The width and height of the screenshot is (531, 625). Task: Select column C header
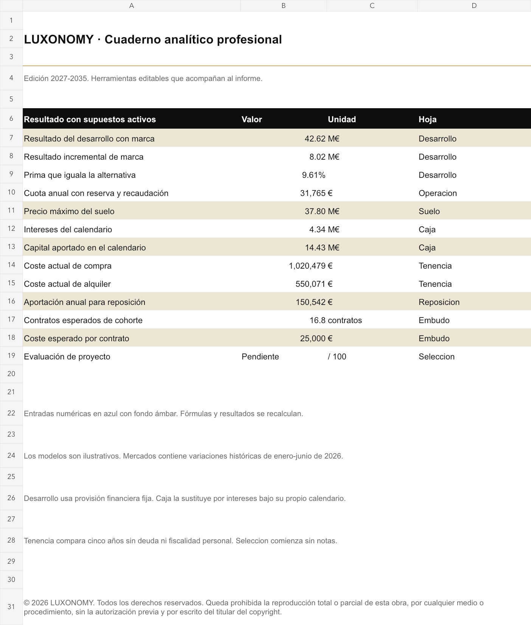tap(372, 6)
